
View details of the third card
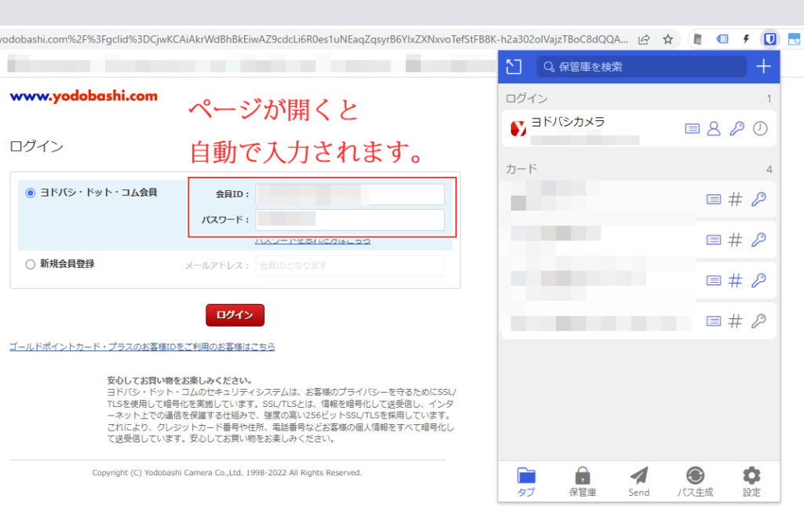(713, 280)
